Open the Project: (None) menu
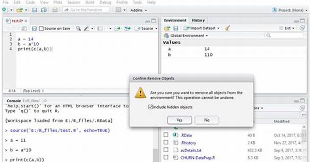This screenshot has width=310, height=162. click(290, 10)
